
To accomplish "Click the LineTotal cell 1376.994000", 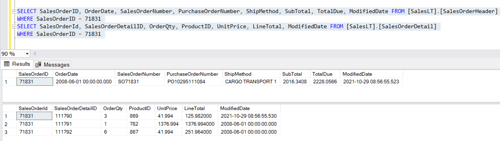I will 200,124.
